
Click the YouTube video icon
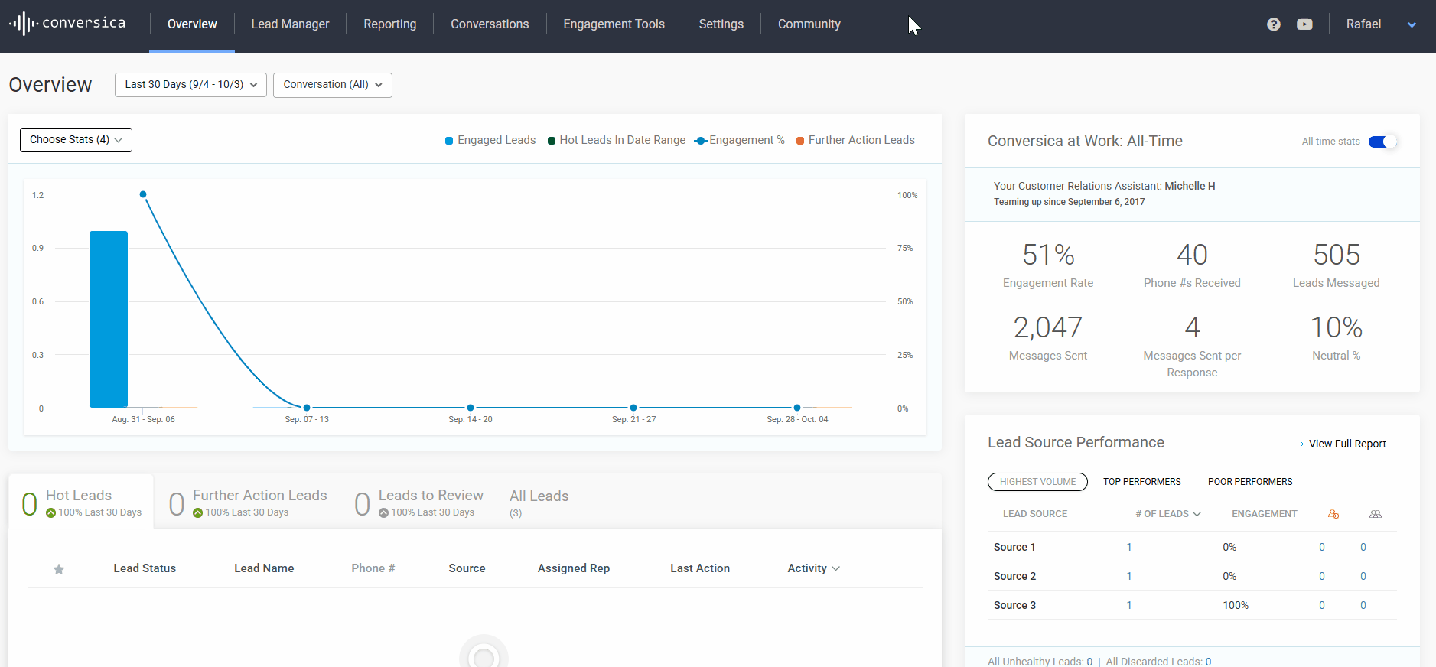[x=1304, y=24]
